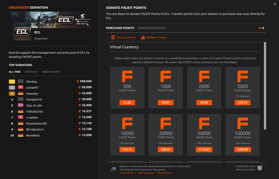This screenshot has height=179, width=279.
Task: Select the ALL TIME donators tab
Action: point(14,72)
